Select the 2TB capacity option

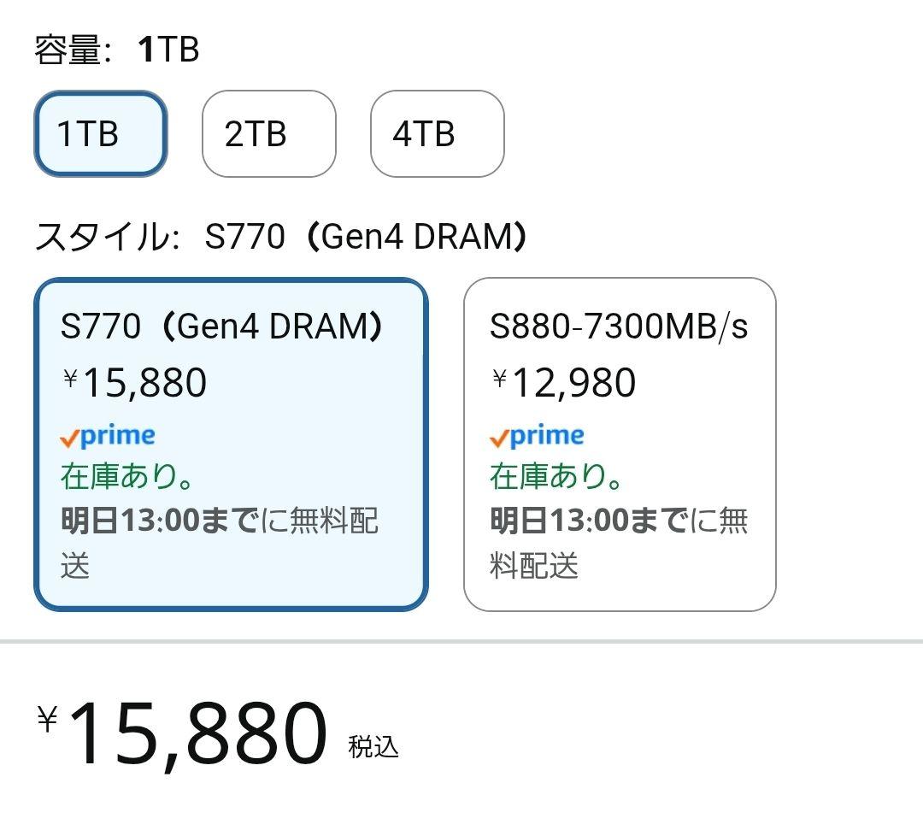click(x=267, y=134)
